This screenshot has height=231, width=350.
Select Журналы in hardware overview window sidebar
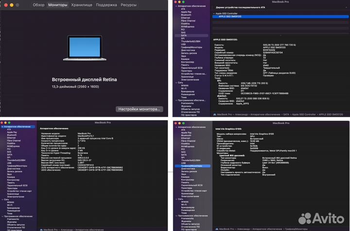click(x=12, y=222)
